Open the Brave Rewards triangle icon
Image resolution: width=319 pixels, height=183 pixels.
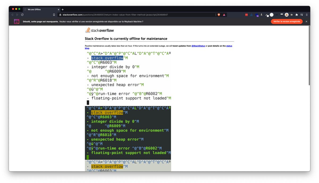point(224,15)
